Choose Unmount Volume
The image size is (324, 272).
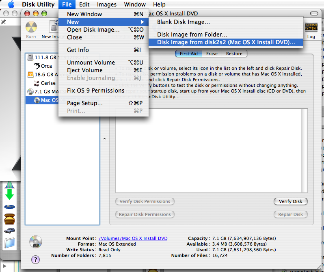point(104,63)
